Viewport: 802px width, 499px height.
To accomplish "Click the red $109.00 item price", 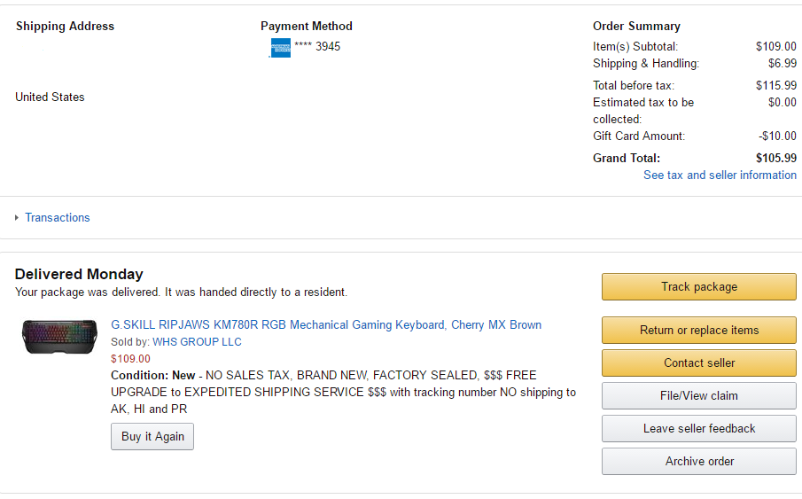I will tap(130, 359).
